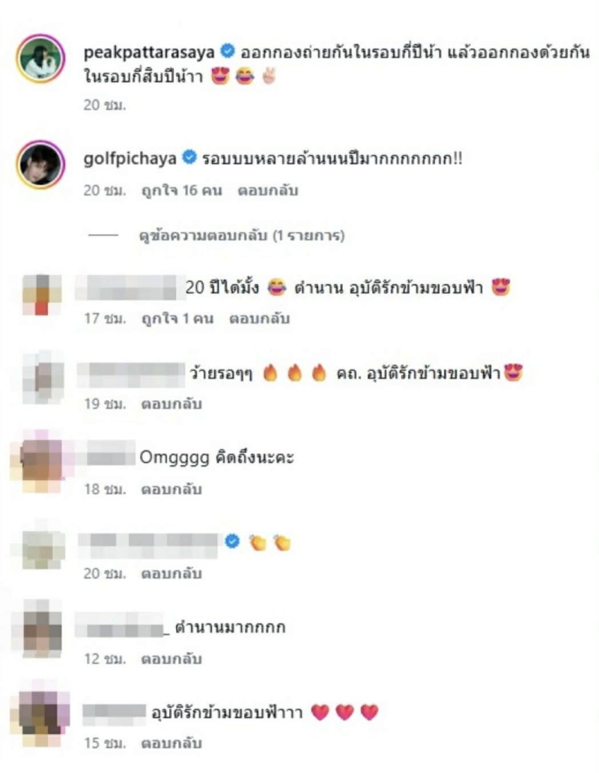599x773 pixels.
Task: Click verified badge beside clapping emojis
Action: [x=232, y=542]
